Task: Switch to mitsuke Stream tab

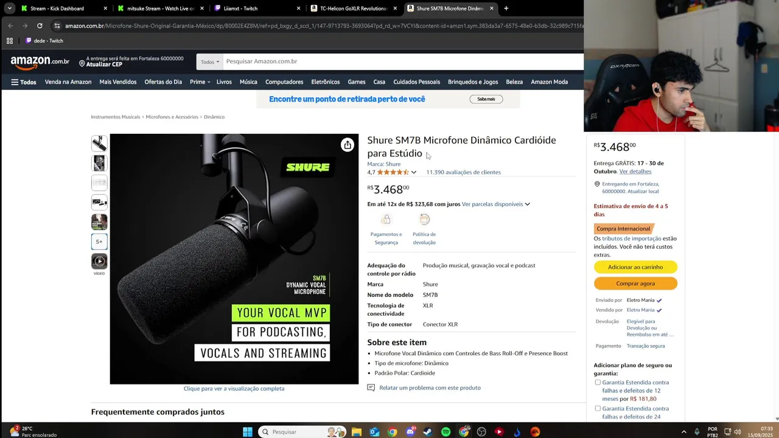Action: pyautogui.click(x=161, y=9)
